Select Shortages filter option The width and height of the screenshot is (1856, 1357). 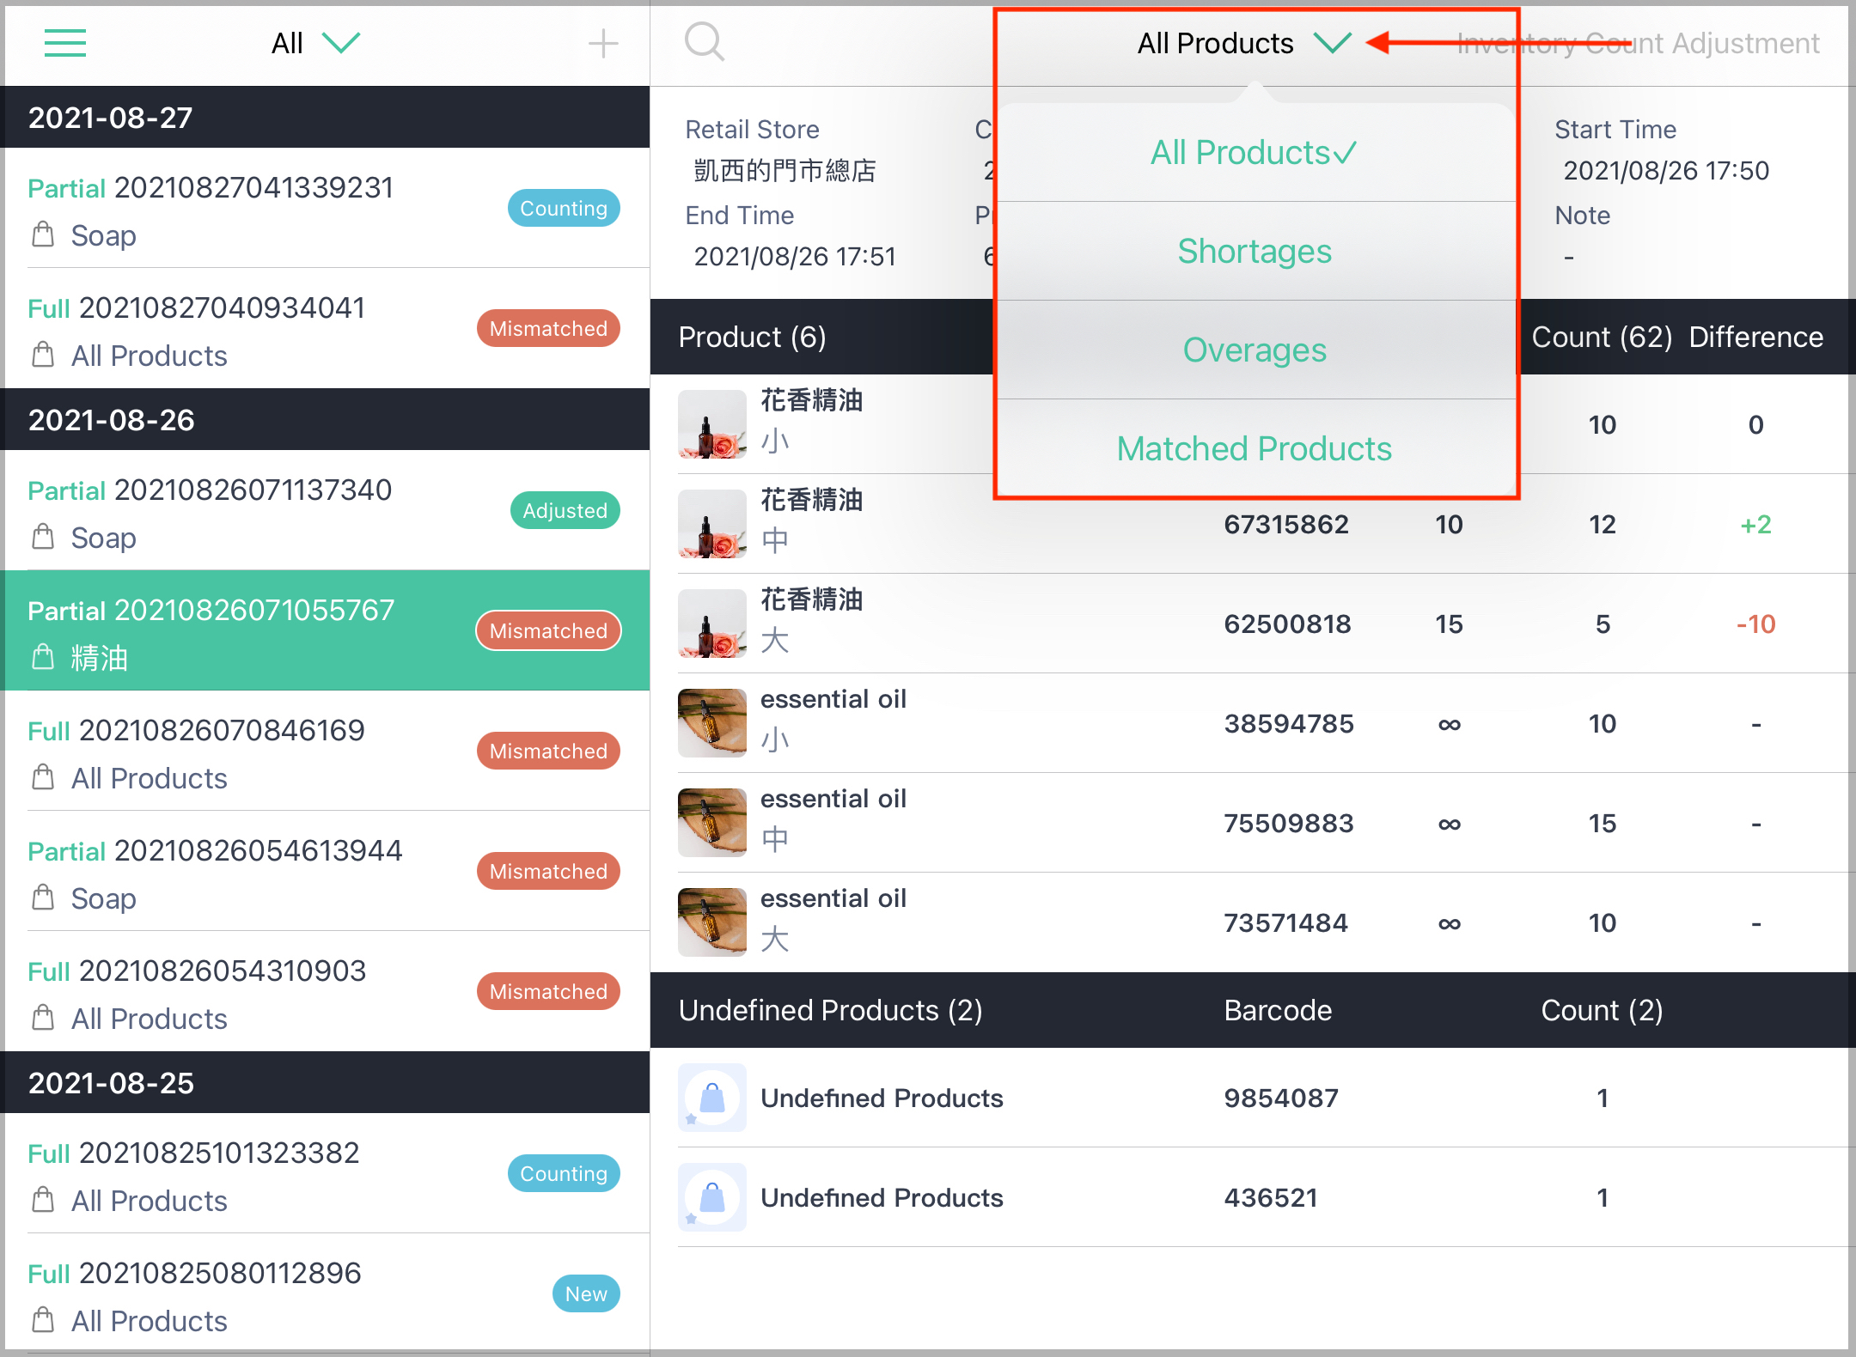(x=1255, y=252)
